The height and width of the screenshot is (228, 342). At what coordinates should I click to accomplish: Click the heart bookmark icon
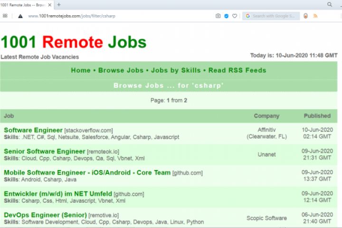pyautogui.click(x=234, y=16)
